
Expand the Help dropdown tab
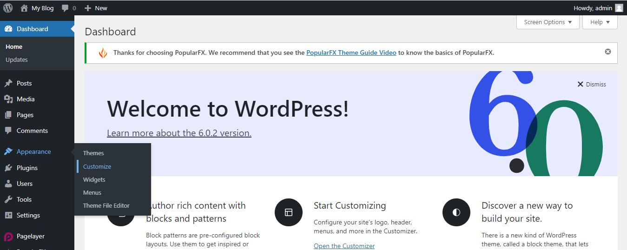[600, 22]
